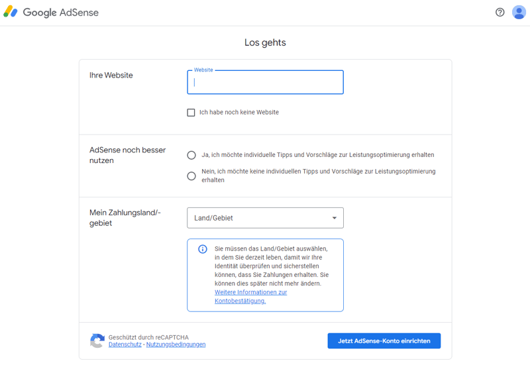
Task: Open the account profile avatar
Action: (x=519, y=12)
